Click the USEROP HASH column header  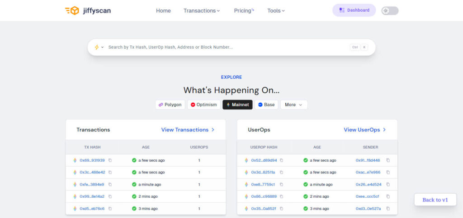point(264,147)
